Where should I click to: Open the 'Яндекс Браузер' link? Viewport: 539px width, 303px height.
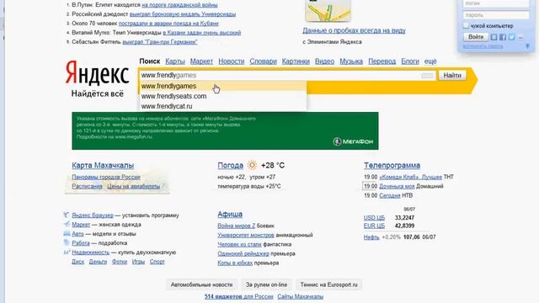(x=93, y=215)
